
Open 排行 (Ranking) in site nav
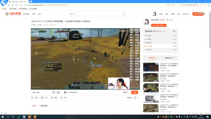(x=40, y=14)
